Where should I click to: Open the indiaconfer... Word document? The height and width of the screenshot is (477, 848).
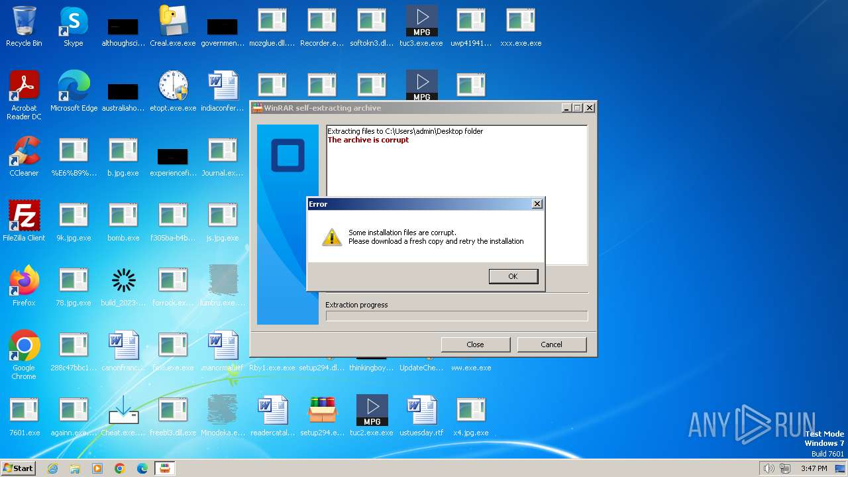tap(223, 91)
